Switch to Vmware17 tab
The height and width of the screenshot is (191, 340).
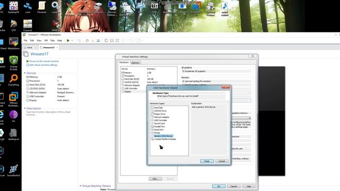[x=49, y=47]
